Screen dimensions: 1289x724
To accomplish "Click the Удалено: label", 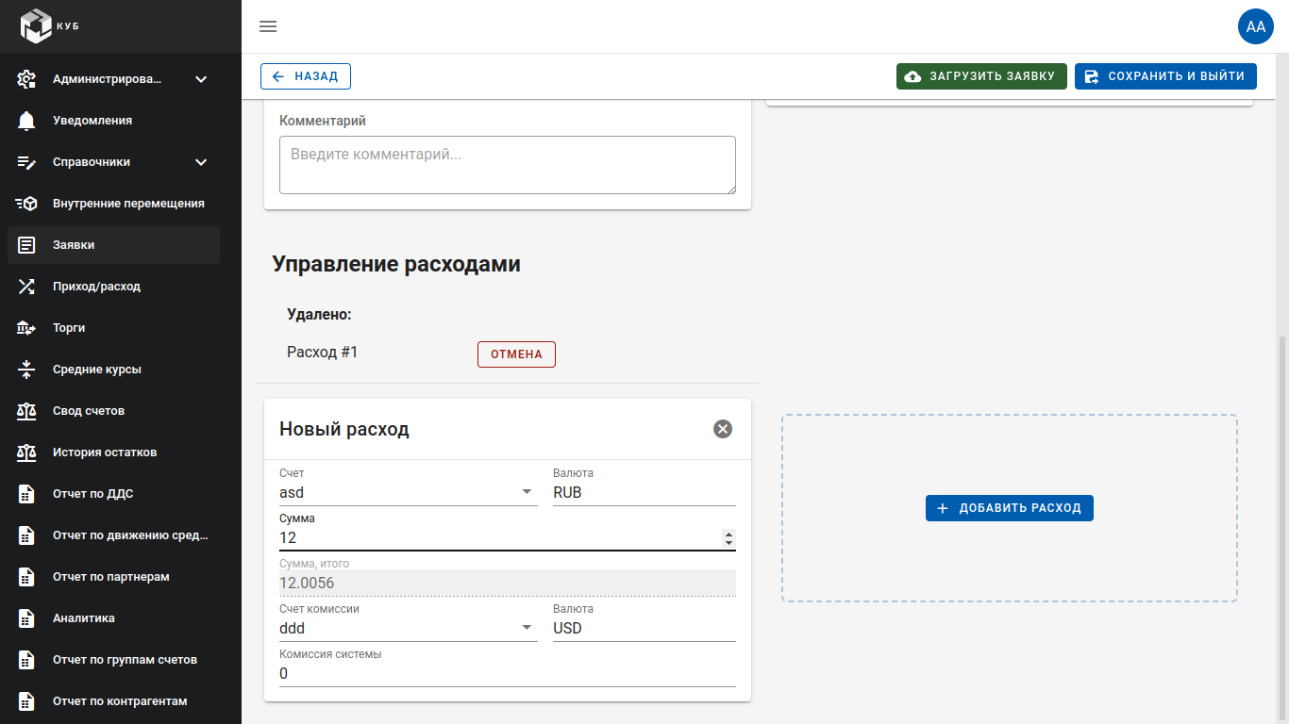I will coord(319,314).
